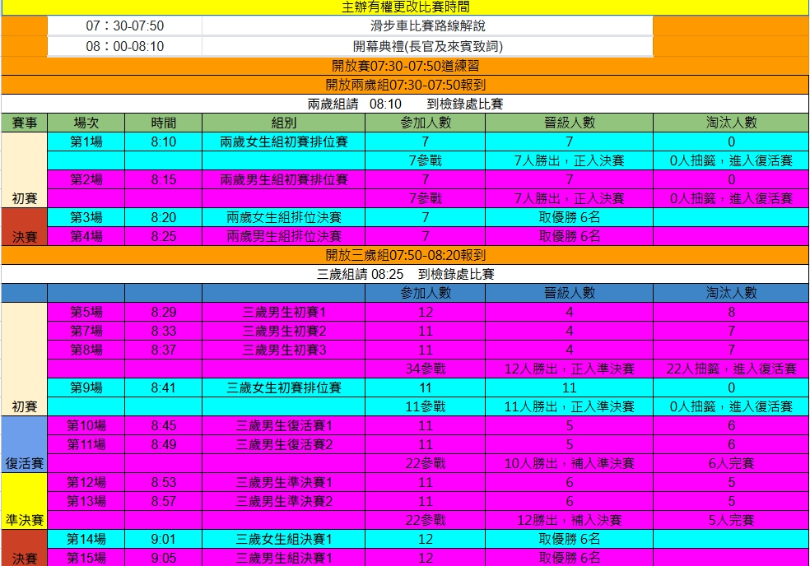Select the 開放三歲組07:50-08:20報到 row
The width and height of the screenshot is (810, 566).
(405, 255)
